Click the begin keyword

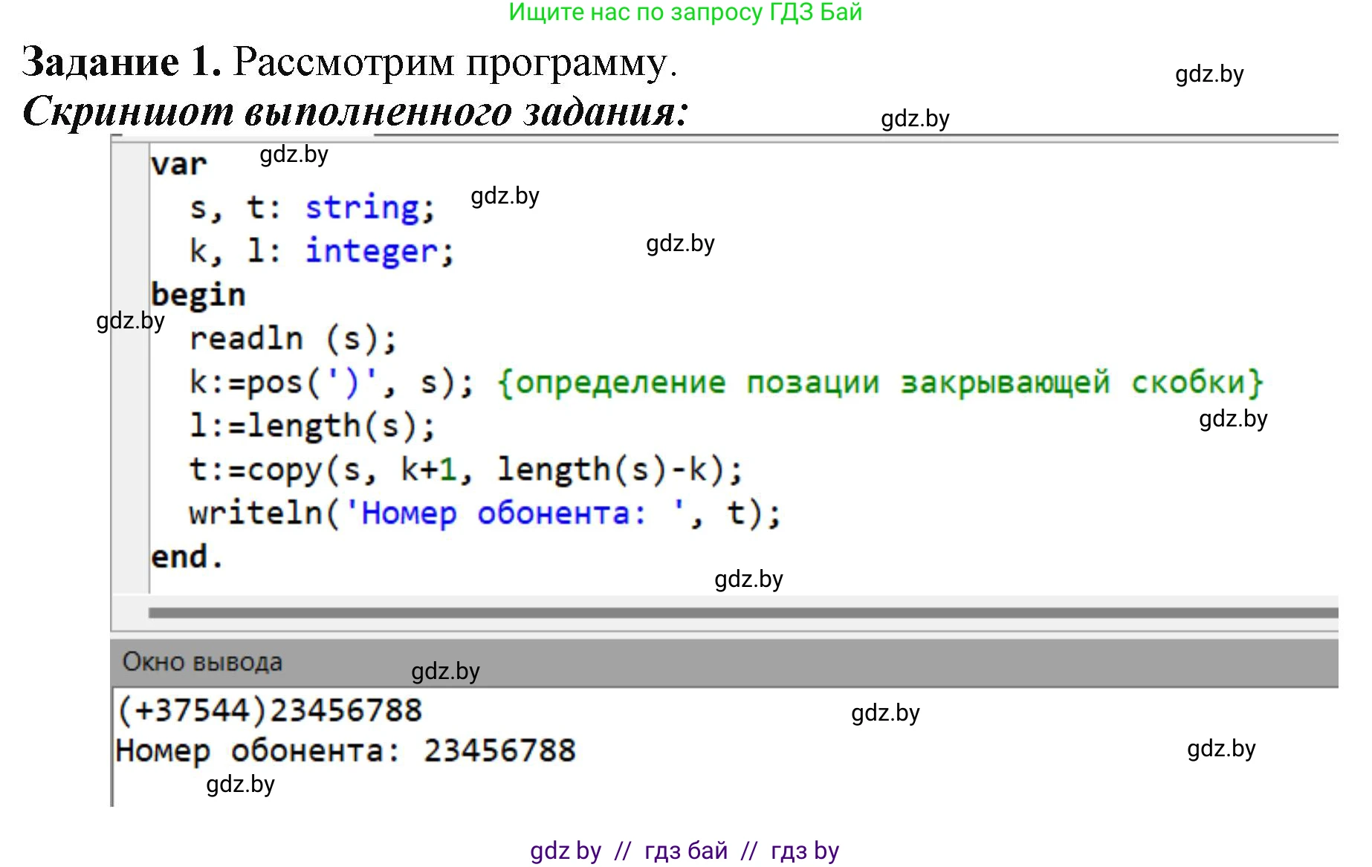[197, 294]
